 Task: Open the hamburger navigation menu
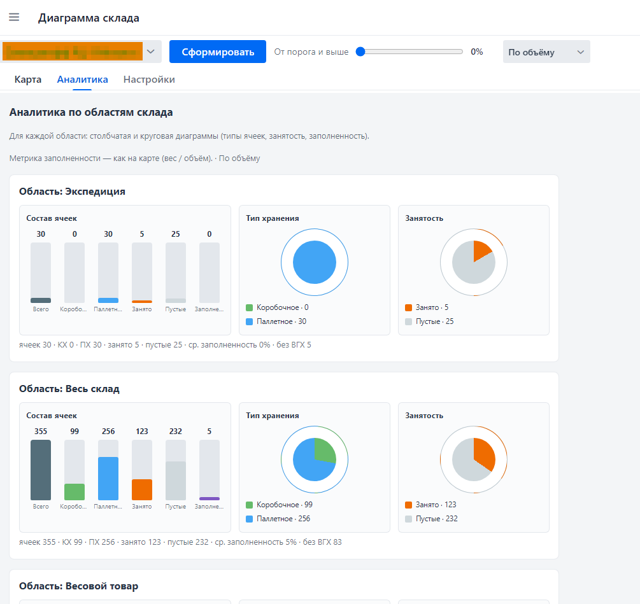tap(14, 17)
